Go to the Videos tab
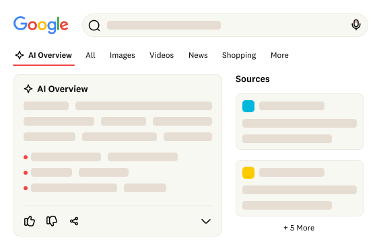 pyautogui.click(x=162, y=55)
